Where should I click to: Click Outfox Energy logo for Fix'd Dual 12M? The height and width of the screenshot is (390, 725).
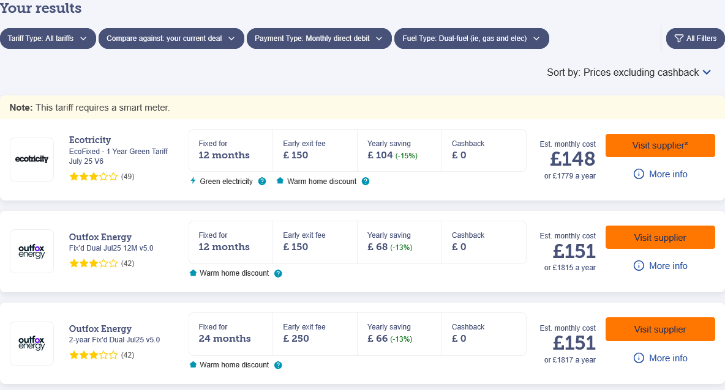(x=32, y=251)
